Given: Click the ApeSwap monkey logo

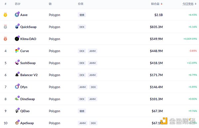Looking at the screenshot, I should [x=17, y=123].
